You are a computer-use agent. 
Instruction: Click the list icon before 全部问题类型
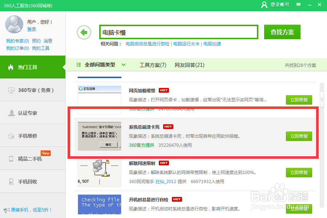[78, 65]
